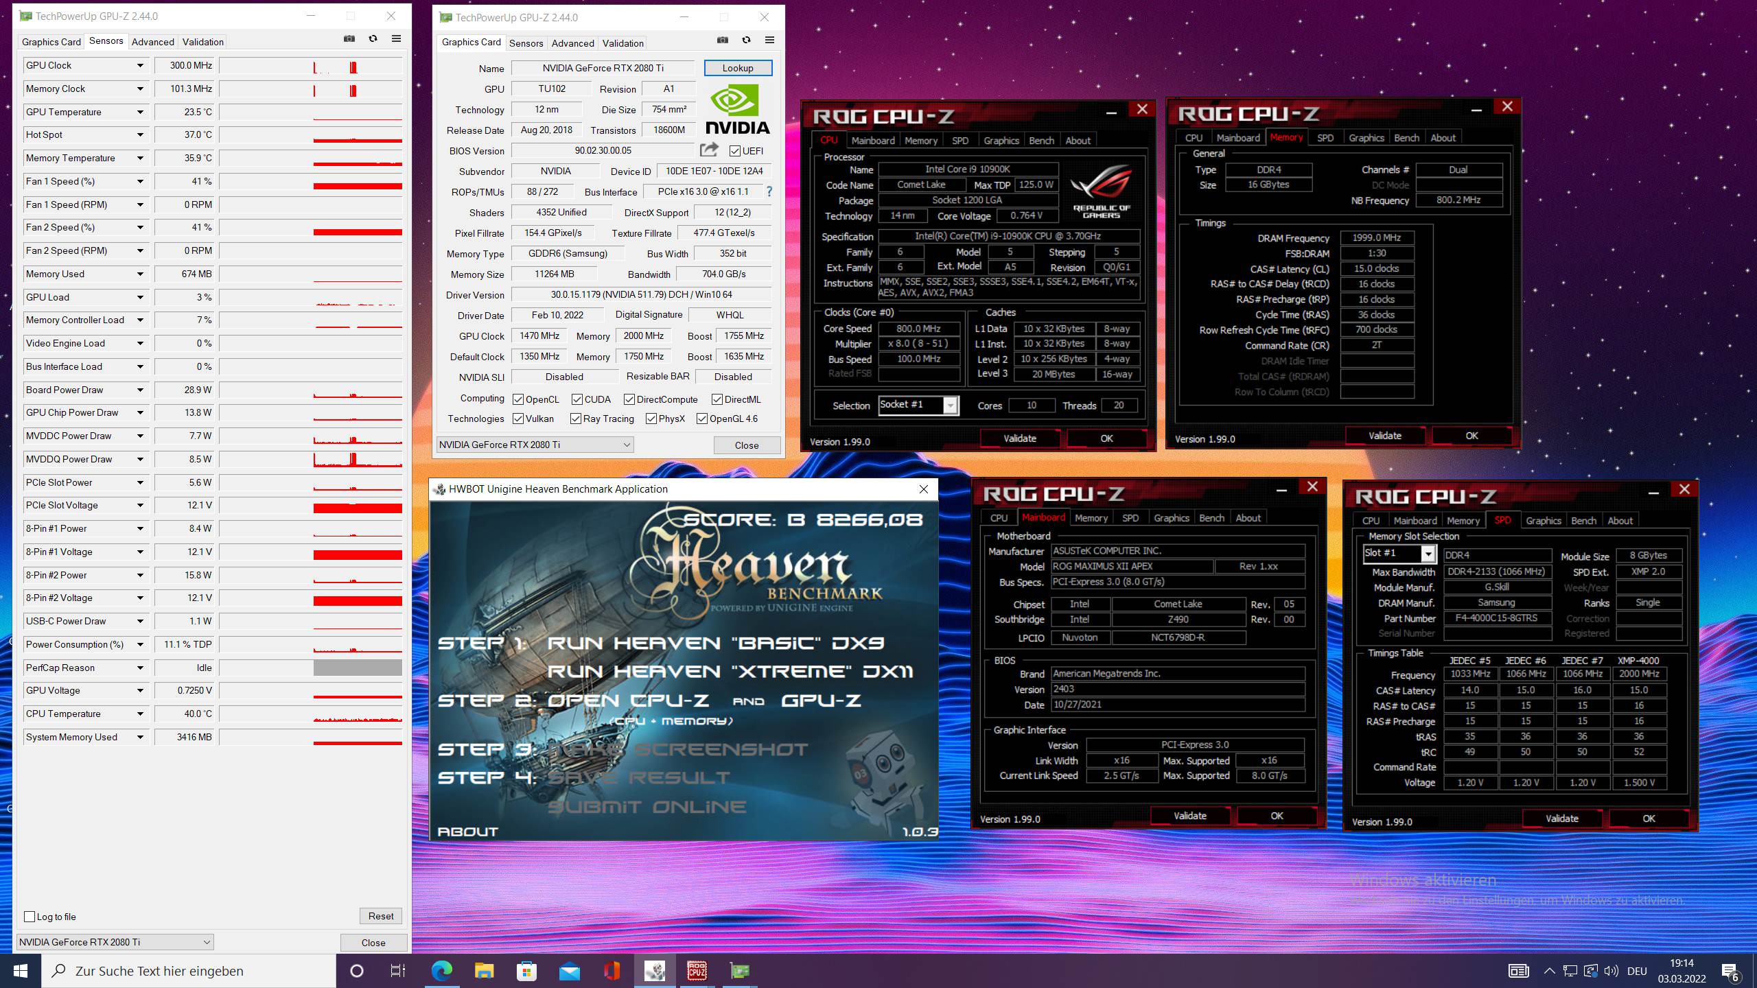The width and height of the screenshot is (1757, 988).
Task: Toggle OpenCL checkbox
Action: click(519, 399)
